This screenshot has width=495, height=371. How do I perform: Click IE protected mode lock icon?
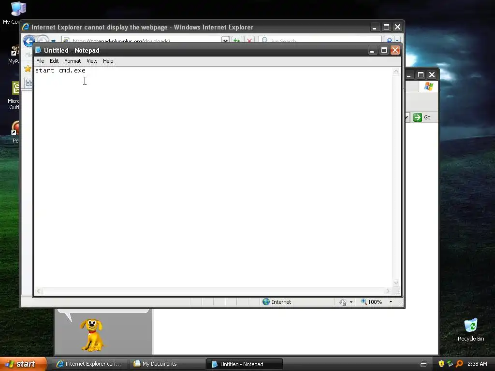(343, 302)
